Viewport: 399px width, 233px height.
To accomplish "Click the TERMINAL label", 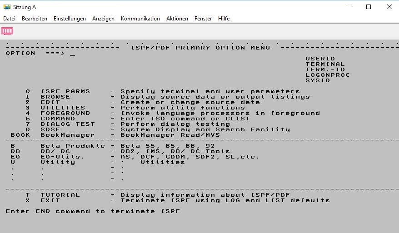I will point(325,64).
